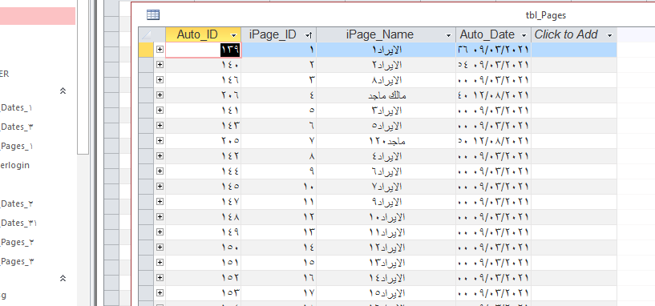Expand subdatasheet for row الايراد١٠

pyautogui.click(x=160, y=217)
